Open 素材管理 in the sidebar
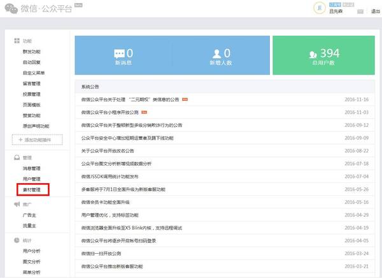Viewport: 382px width, 278px height. [32, 189]
